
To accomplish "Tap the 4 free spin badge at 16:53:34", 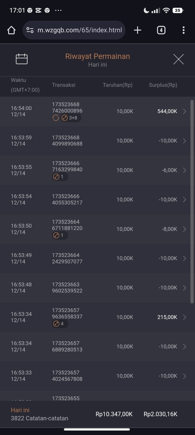I will [x=60, y=324].
